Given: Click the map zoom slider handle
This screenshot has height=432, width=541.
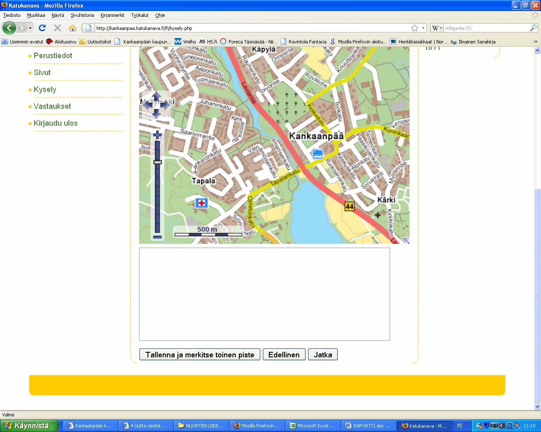Looking at the screenshot, I should click(158, 162).
